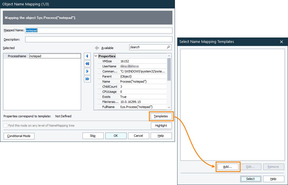Switch to Conditional Mode

(19, 136)
